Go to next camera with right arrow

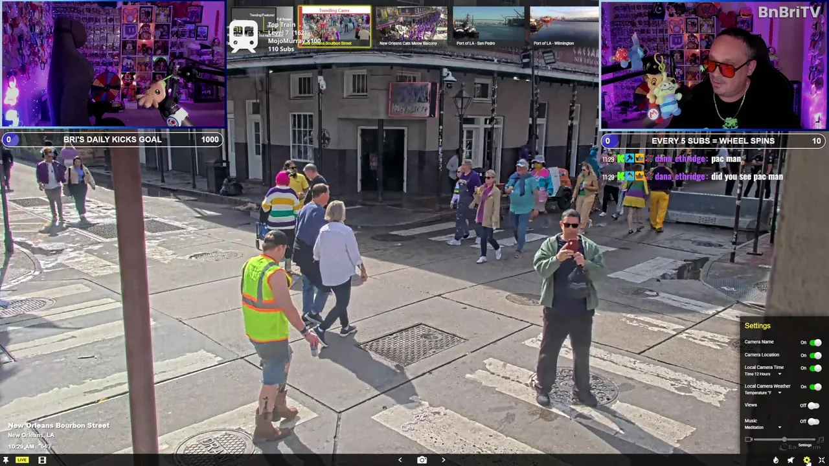pos(444,460)
